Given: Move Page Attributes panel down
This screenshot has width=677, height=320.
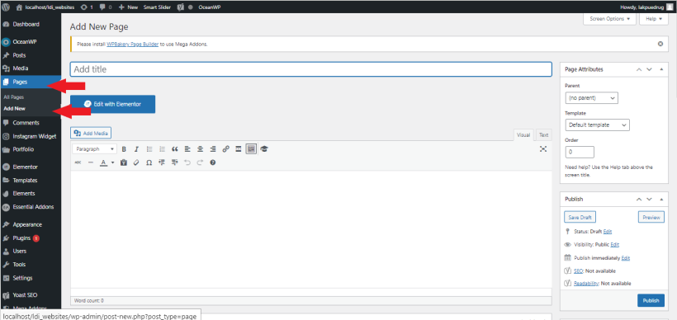Looking at the screenshot, I should [x=649, y=69].
